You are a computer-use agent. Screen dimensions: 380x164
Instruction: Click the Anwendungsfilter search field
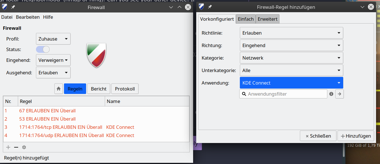pyautogui.click(x=283, y=94)
